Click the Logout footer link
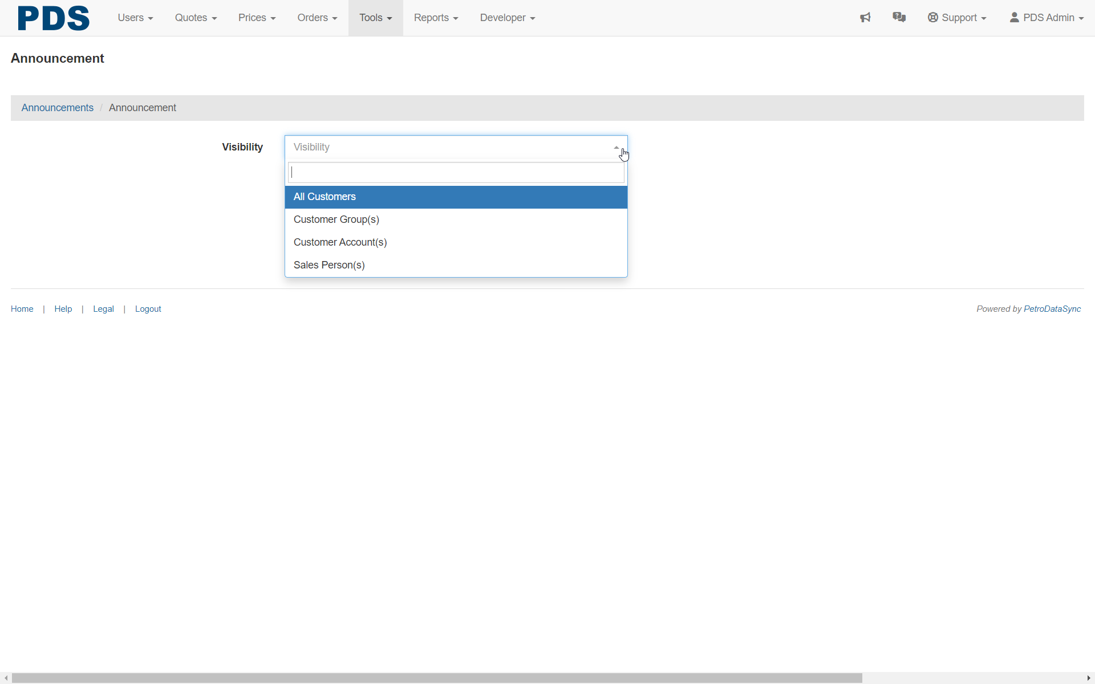 [148, 309]
